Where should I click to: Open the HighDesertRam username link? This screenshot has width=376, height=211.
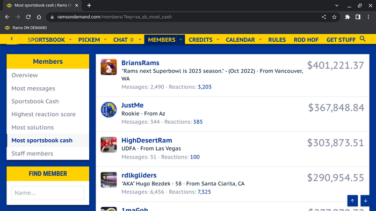click(147, 140)
